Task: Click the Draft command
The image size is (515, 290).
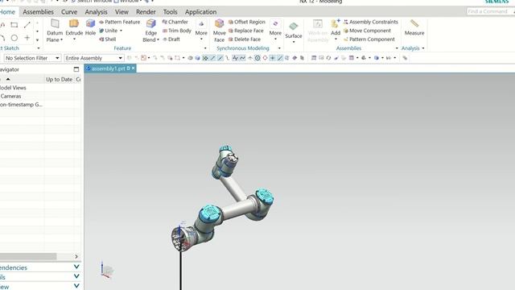Action: [171, 39]
